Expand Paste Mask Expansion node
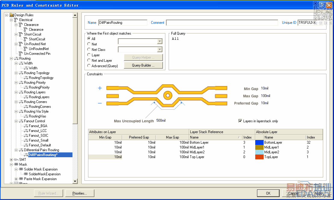 pos(16,179)
